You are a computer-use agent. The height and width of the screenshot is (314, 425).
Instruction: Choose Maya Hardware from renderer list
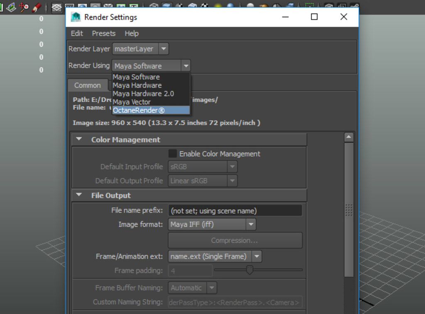pos(151,85)
